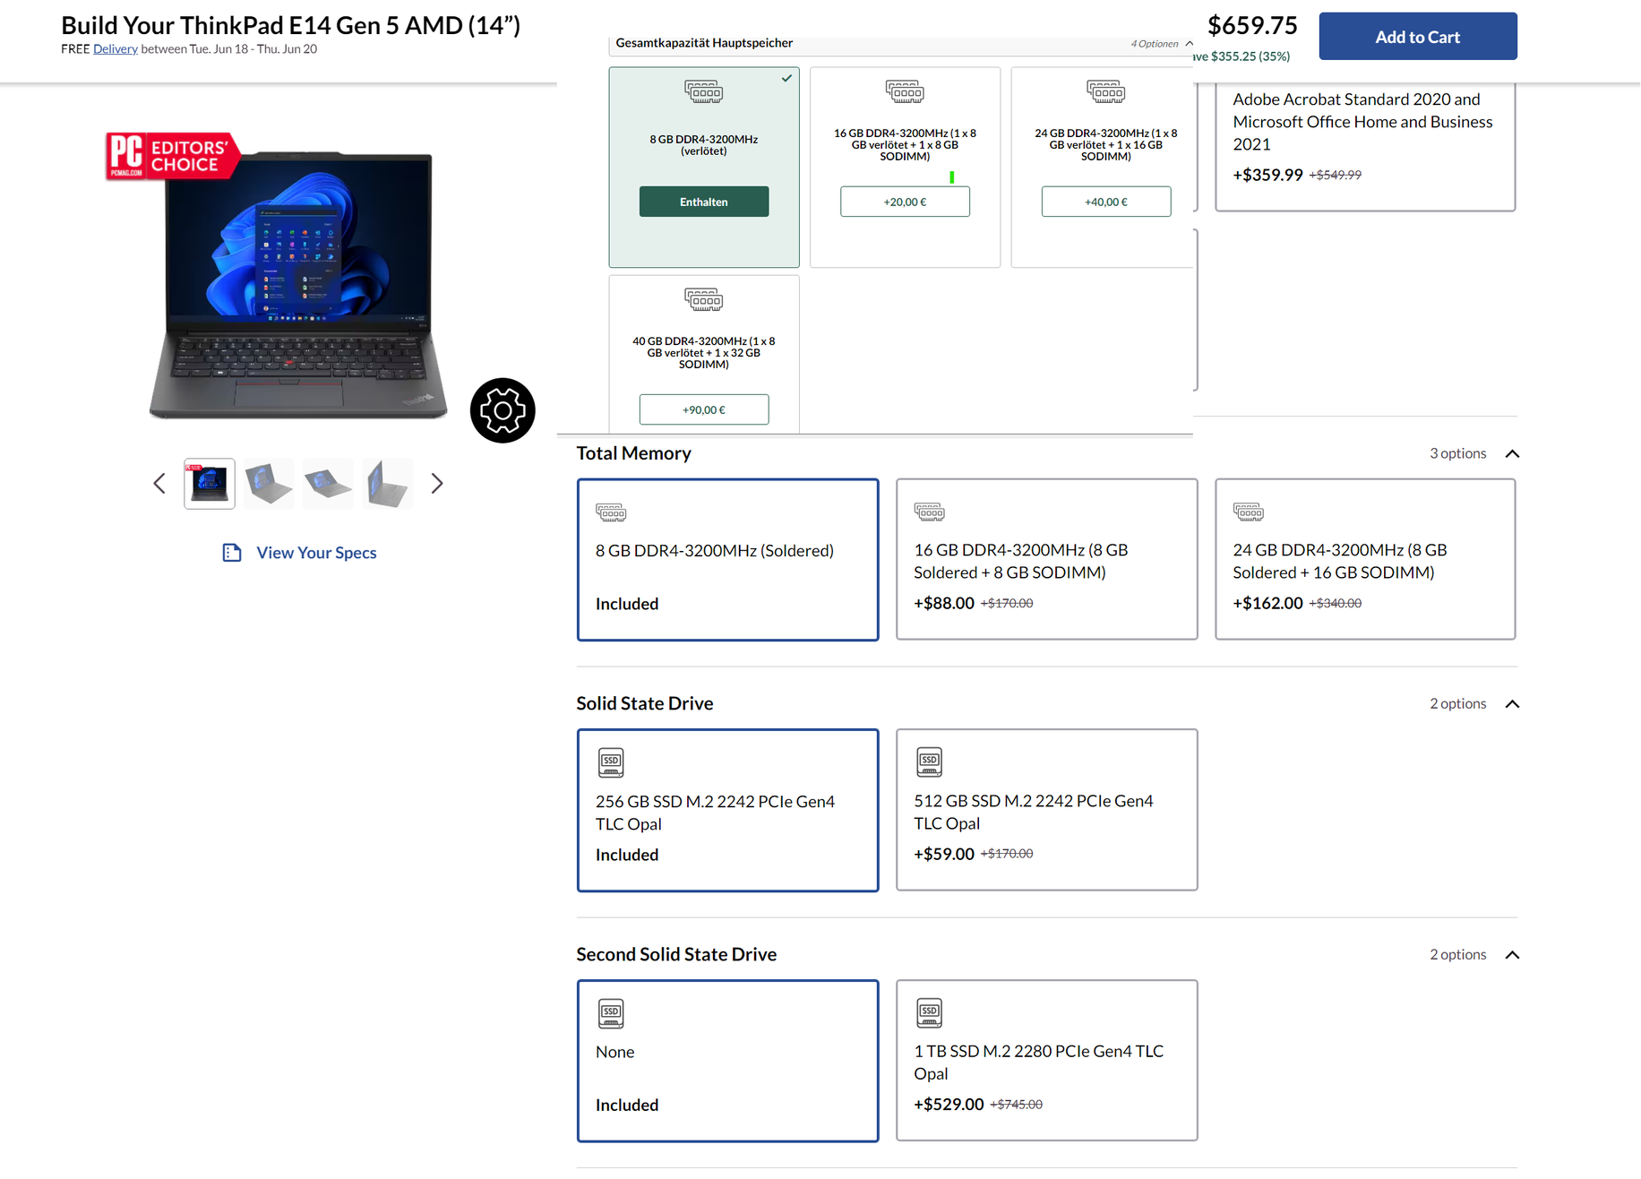Click the +$162.00 memory upgrade price
This screenshot has width=1641, height=1179.
point(1267,603)
